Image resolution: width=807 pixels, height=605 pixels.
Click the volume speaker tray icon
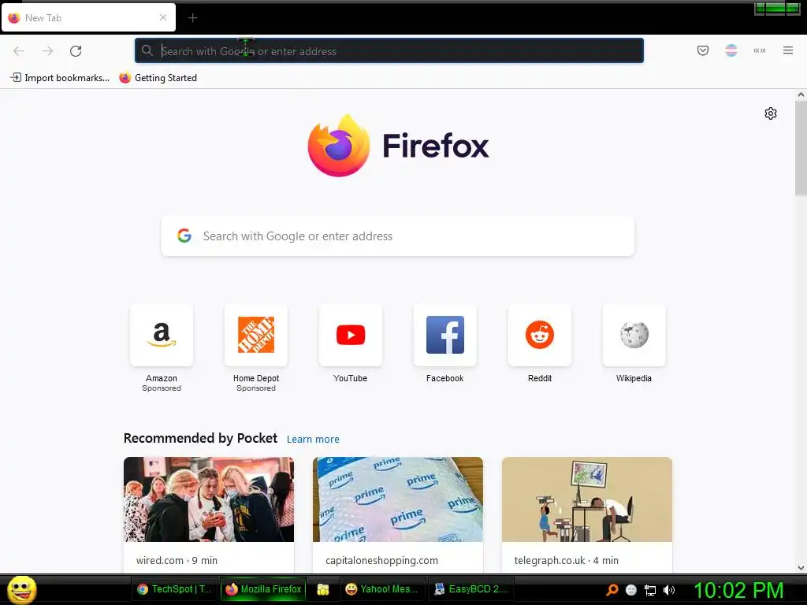669,590
